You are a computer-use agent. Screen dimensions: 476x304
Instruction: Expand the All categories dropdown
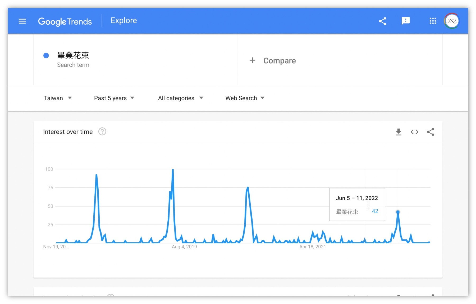180,98
